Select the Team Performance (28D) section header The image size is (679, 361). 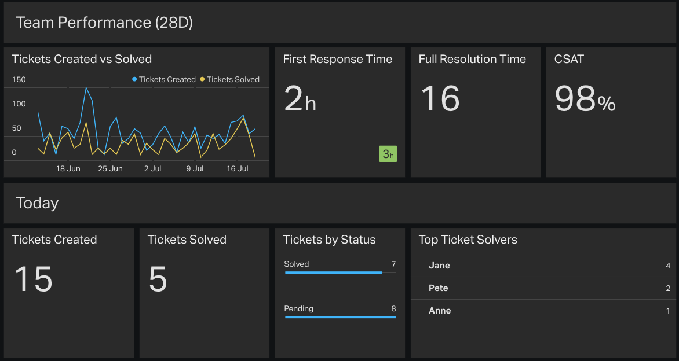point(104,23)
